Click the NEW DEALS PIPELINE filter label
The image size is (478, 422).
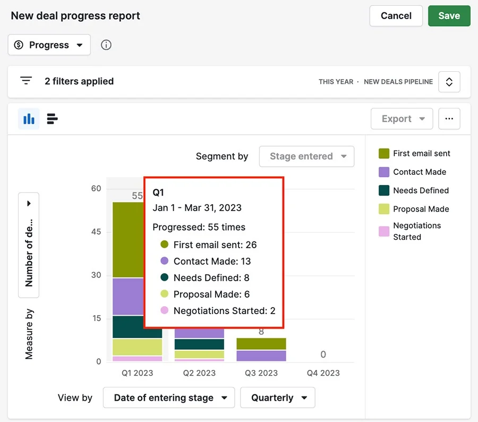click(x=398, y=82)
